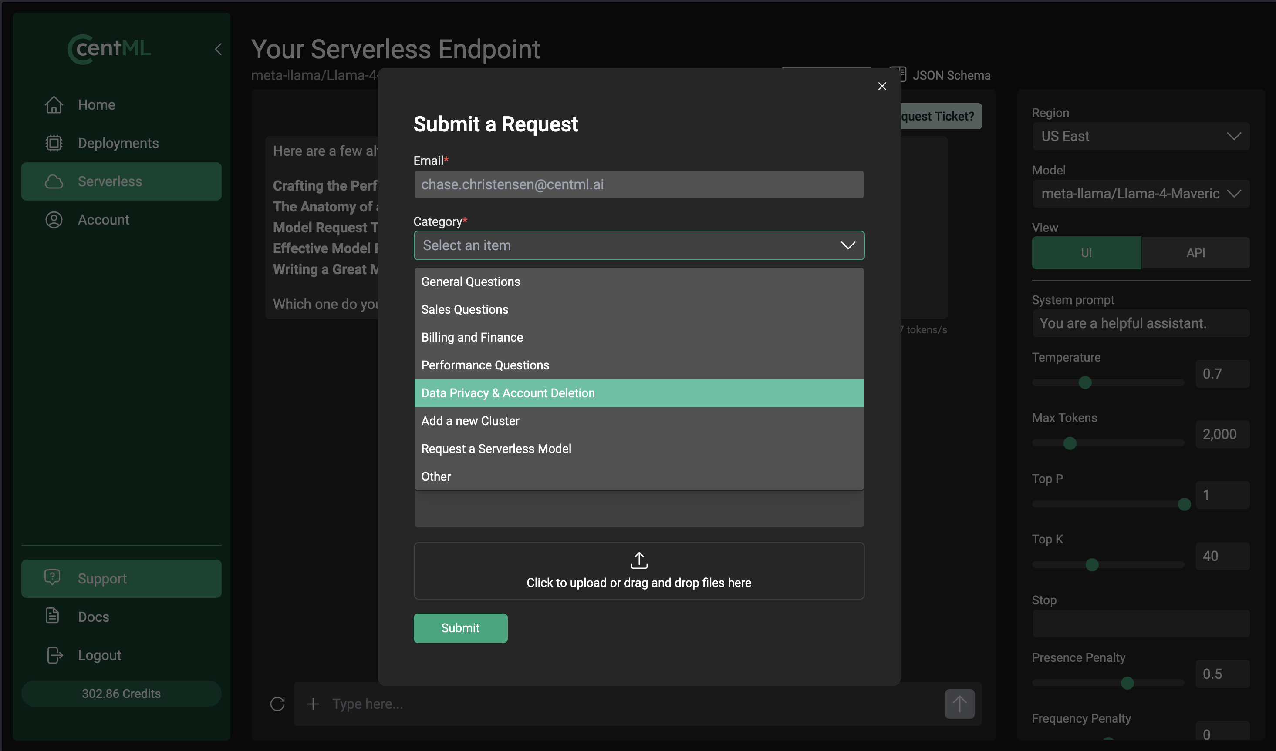Click the upload arrow icon
The height and width of the screenshot is (751, 1276).
(x=639, y=560)
